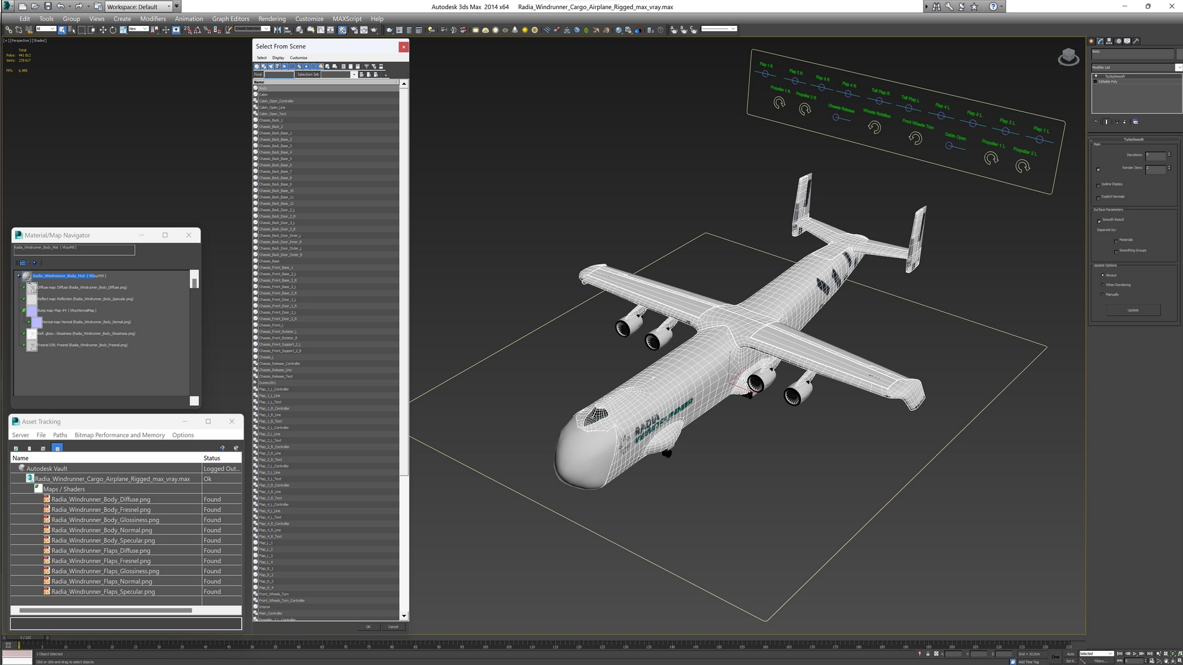Image resolution: width=1183 pixels, height=665 pixels.
Task: Toggle the selection lock padlock icon
Action: [928, 654]
